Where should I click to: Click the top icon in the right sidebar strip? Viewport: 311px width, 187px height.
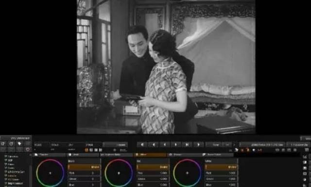click(x=305, y=157)
